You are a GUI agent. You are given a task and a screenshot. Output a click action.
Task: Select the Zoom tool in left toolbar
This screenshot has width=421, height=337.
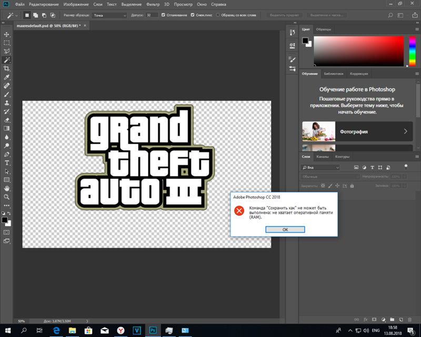(7, 197)
